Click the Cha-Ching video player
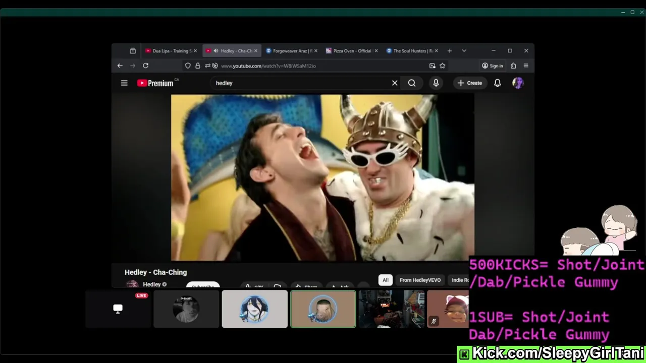Viewport: 646px width, 363px height. pyautogui.click(x=322, y=177)
